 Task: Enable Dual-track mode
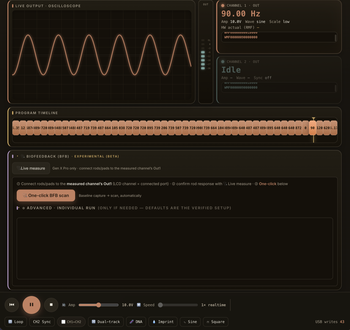point(106,322)
